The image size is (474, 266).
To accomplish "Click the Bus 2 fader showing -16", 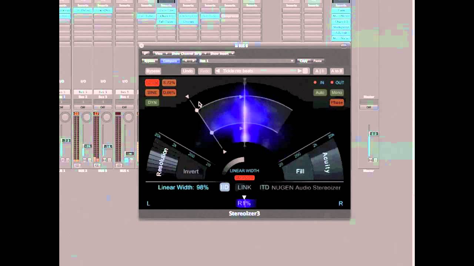I will [x=88, y=146].
